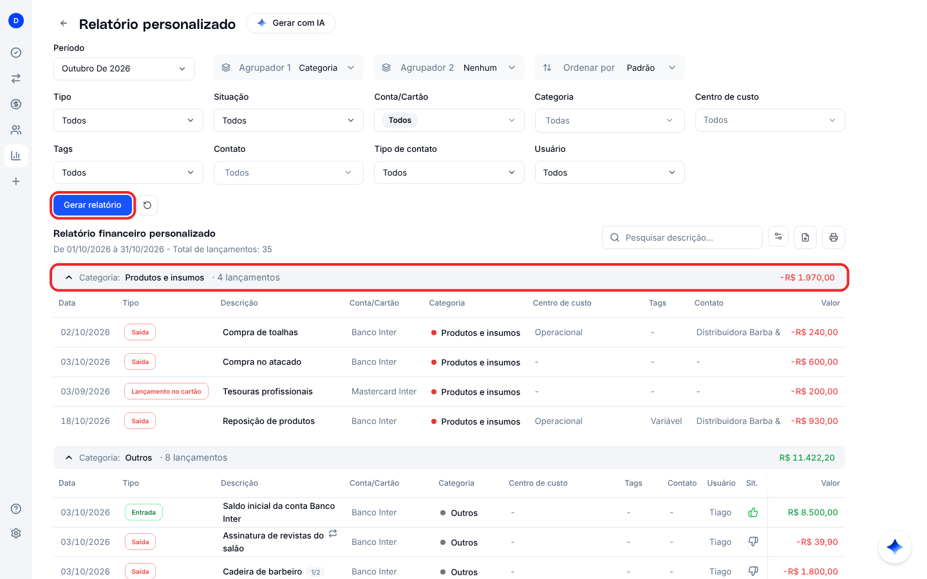Viewport: 927px width, 579px height.
Task: Toggle thumbs-down status on Assinatura de revistas row
Action: click(x=753, y=542)
